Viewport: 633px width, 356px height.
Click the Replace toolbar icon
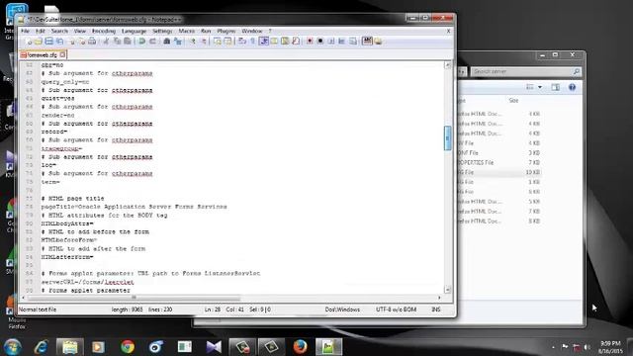click(x=178, y=42)
